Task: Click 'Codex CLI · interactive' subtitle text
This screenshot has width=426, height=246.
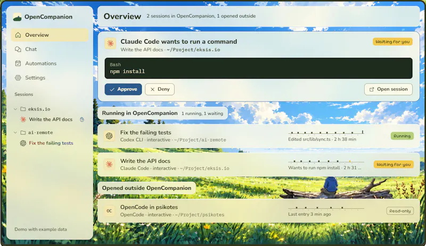Action: point(145,140)
